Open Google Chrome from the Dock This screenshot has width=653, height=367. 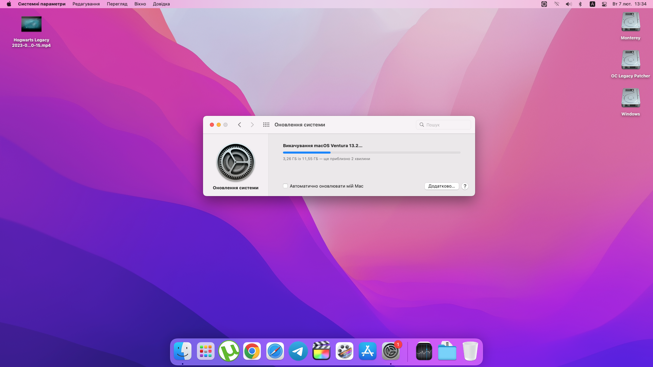[252, 351]
